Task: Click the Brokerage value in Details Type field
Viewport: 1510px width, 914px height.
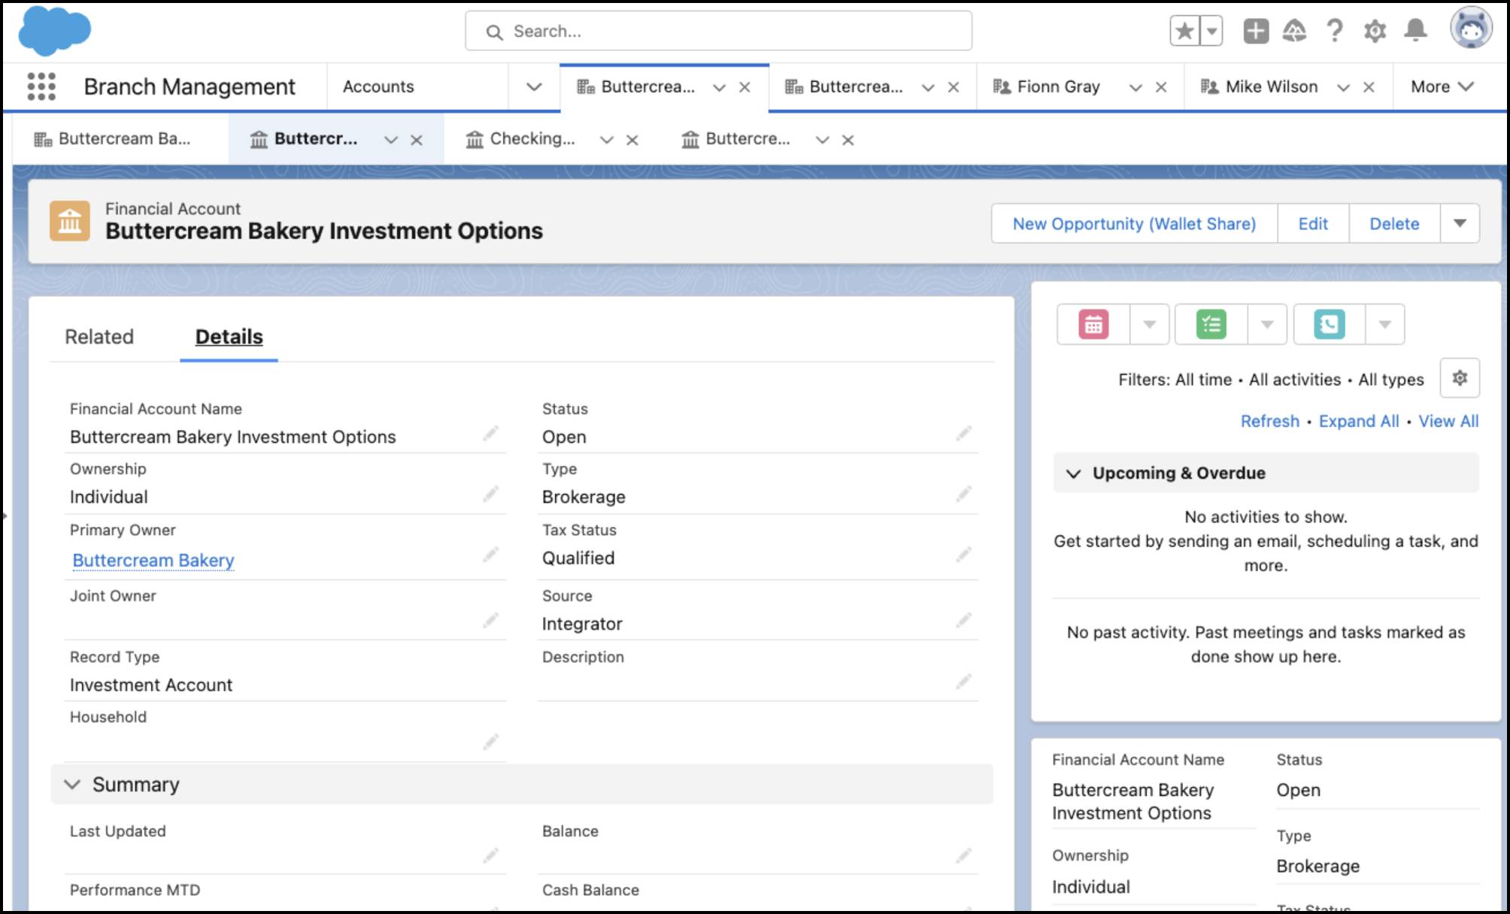Action: pos(584,497)
